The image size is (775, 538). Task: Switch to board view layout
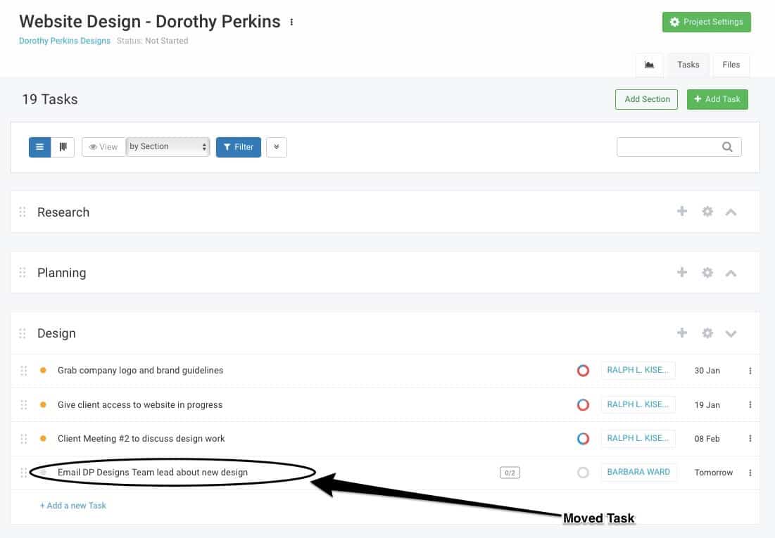tap(63, 147)
